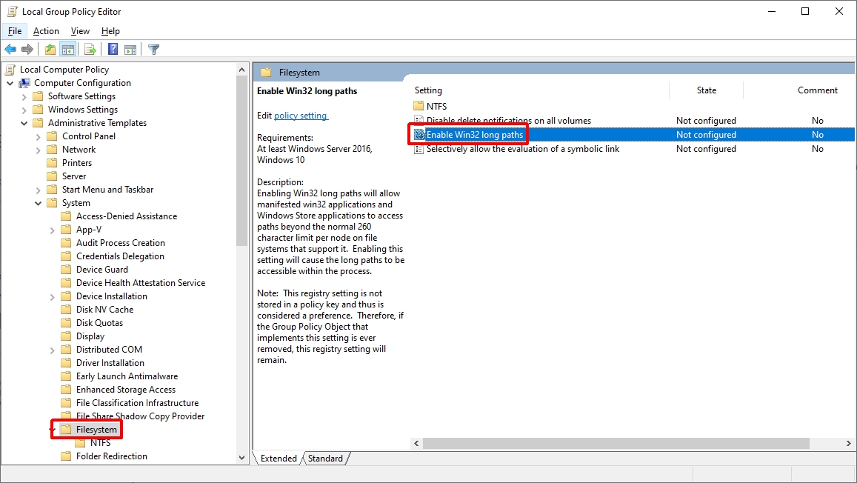The image size is (857, 483).
Task: Select 'Disable delete notifications on all volumes' setting
Action: 508,121
